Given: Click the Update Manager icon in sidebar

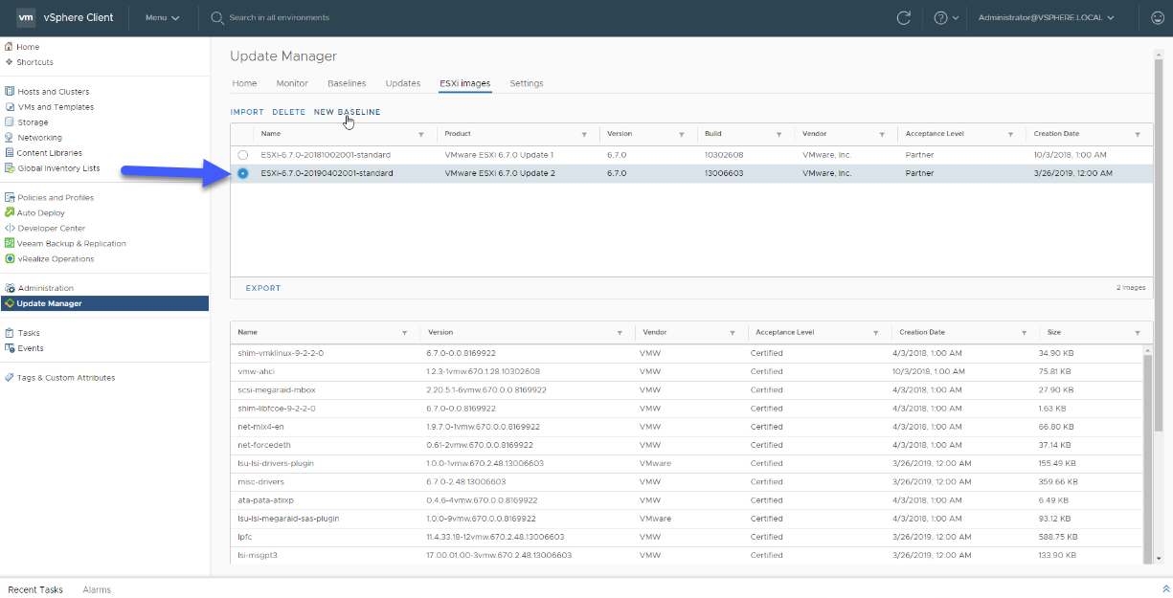Looking at the screenshot, I should click(9, 303).
